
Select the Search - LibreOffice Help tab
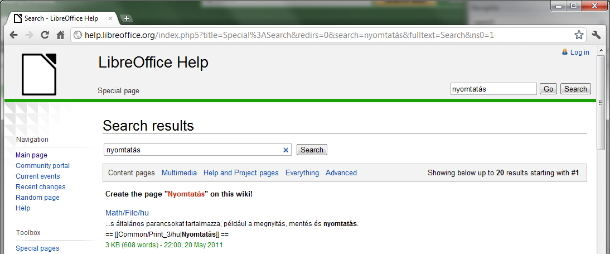click(62, 18)
